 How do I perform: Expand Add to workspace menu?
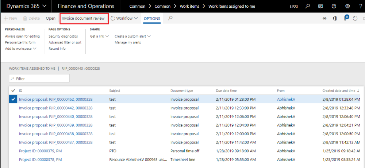pyautogui.click(x=20, y=49)
